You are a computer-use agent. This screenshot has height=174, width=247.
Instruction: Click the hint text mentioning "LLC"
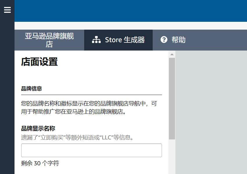pyautogui.click(x=77, y=137)
